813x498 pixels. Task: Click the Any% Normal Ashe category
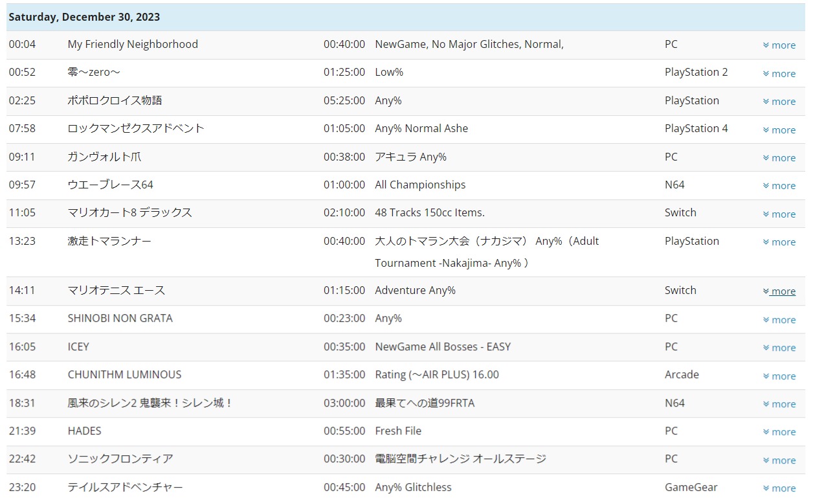tap(421, 128)
